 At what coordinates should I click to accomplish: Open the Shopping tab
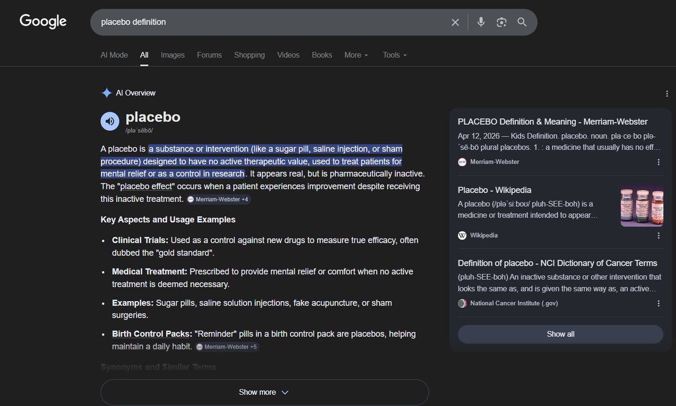[x=250, y=55]
